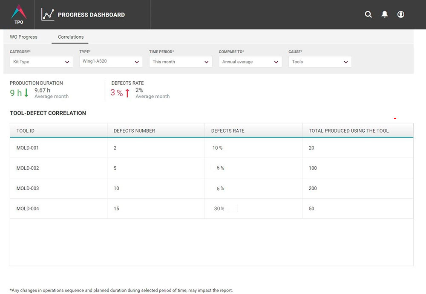This screenshot has height=294, width=426.
Task: Click the footnote about operations sequence changes
Action: coord(121,290)
